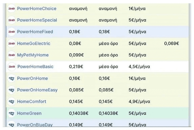
Task: Open the PowerHomeBasic plan link
Action: (x=35, y=67)
